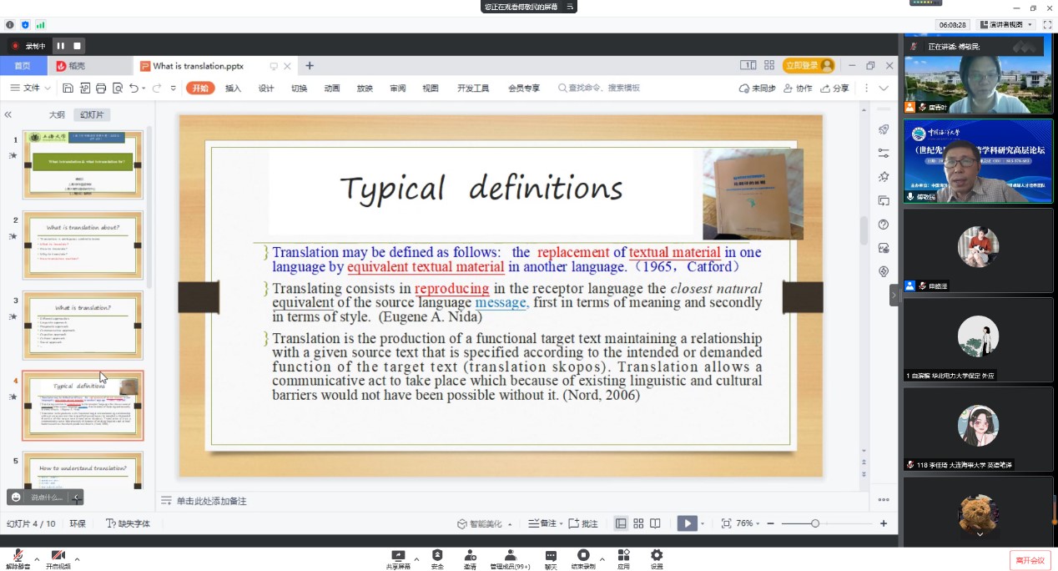The width and height of the screenshot is (1058, 571).
Task: Click the help question icon in right sidebar
Action: tap(884, 225)
